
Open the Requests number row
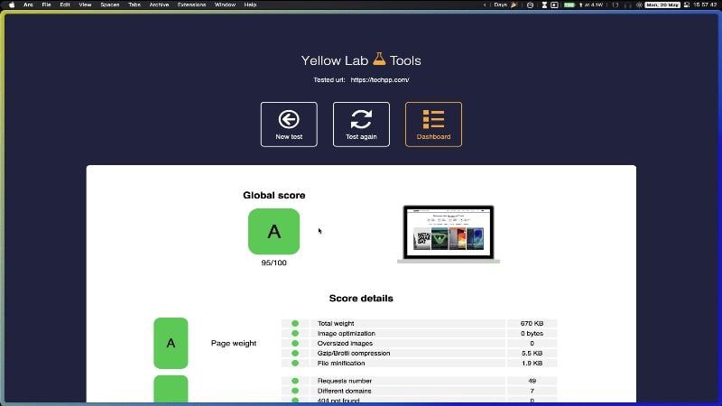point(419,381)
